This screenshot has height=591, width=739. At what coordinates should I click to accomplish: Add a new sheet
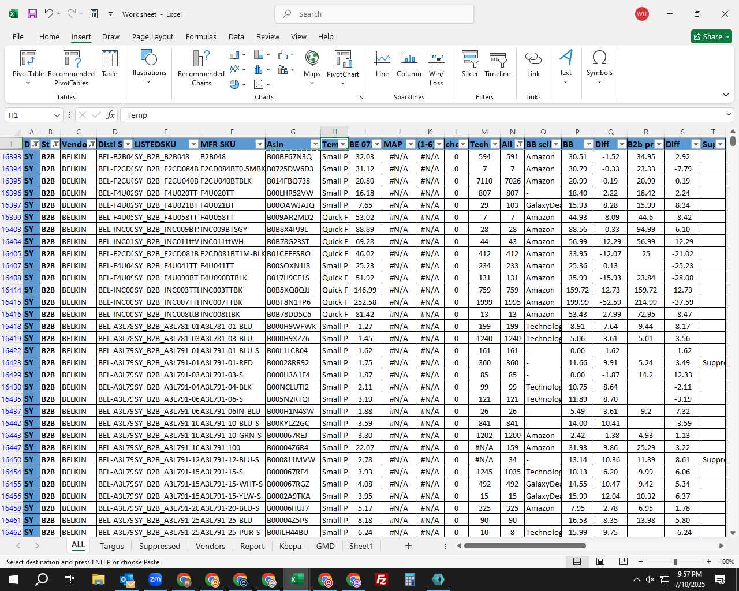pyautogui.click(x=408, y=545)
